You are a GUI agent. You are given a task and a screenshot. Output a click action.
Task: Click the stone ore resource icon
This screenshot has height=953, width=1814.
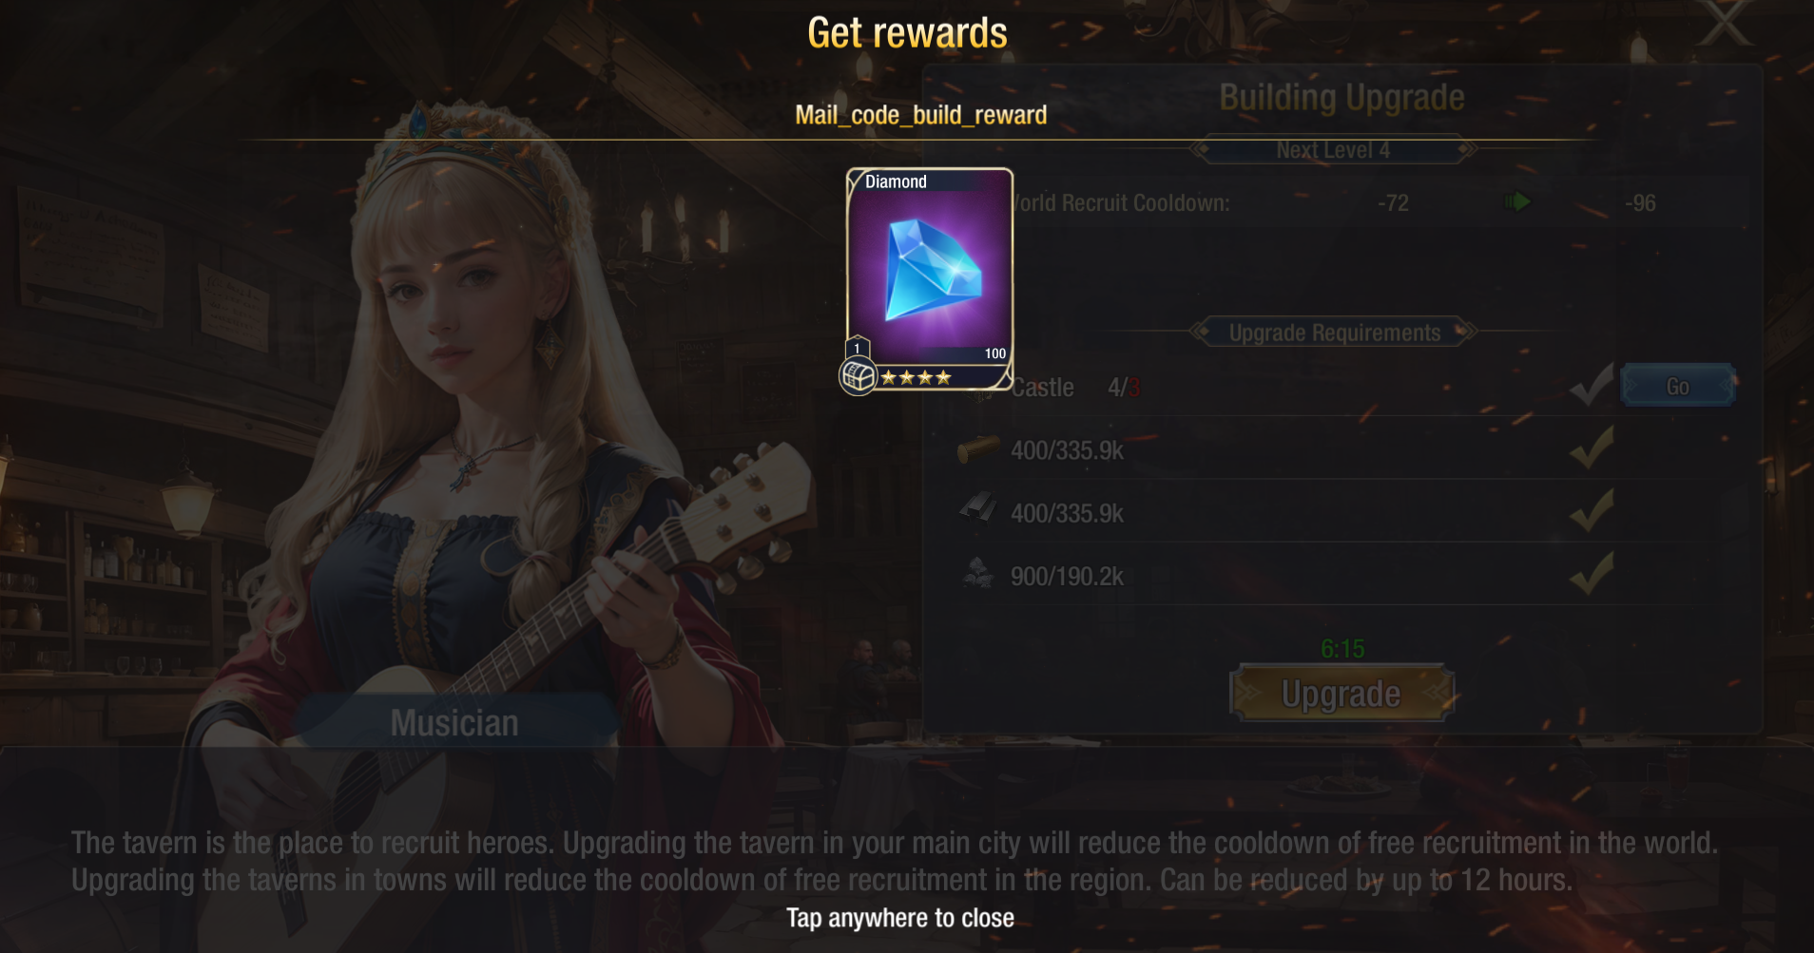click(978, 574)
